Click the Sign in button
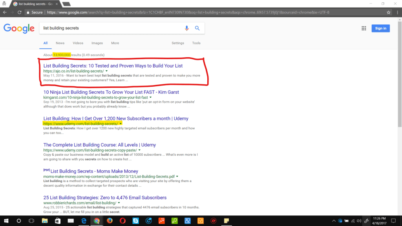 [x=380, y=28]
